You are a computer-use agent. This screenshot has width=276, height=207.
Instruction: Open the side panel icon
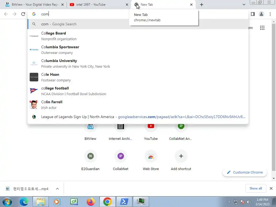tap(253, 14)
